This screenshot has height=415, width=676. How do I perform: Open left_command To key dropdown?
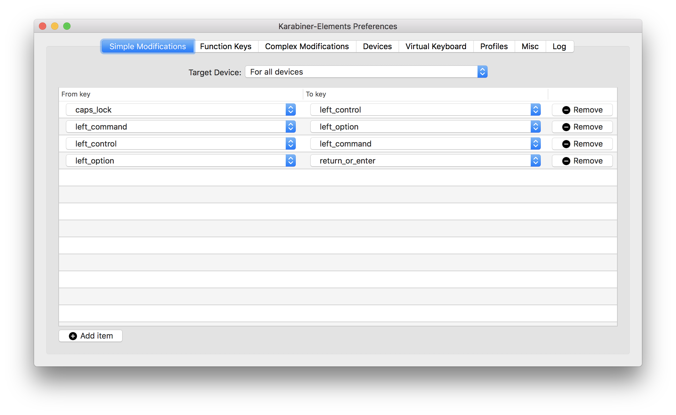(x=426, y=144)
